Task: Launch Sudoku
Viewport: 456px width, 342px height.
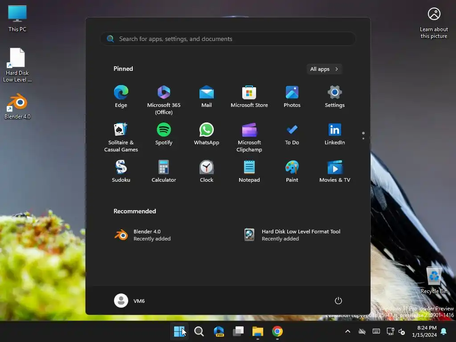Action: point(121,171)
